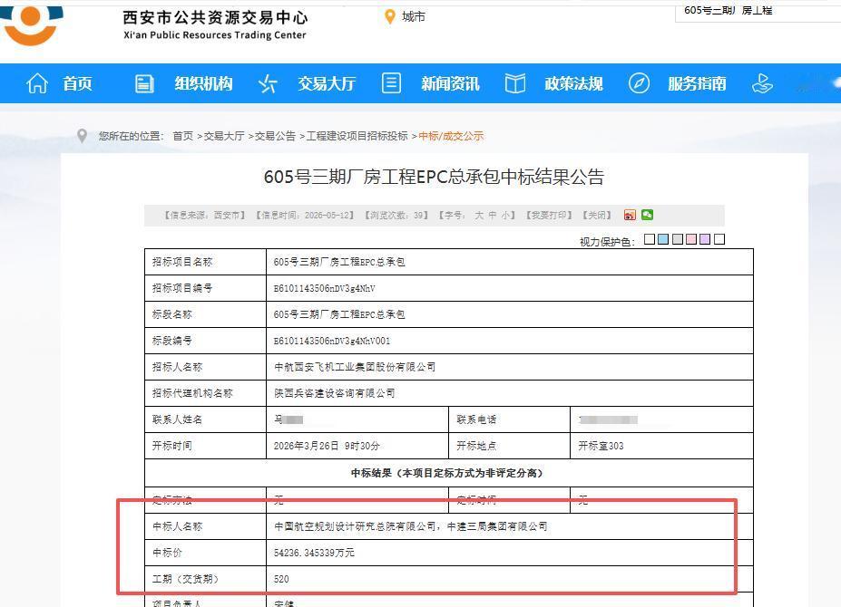This screenshot has width=841, height=607.
Task: Click 首页 in the breadcrumb trail
Action: click(182, 136)
